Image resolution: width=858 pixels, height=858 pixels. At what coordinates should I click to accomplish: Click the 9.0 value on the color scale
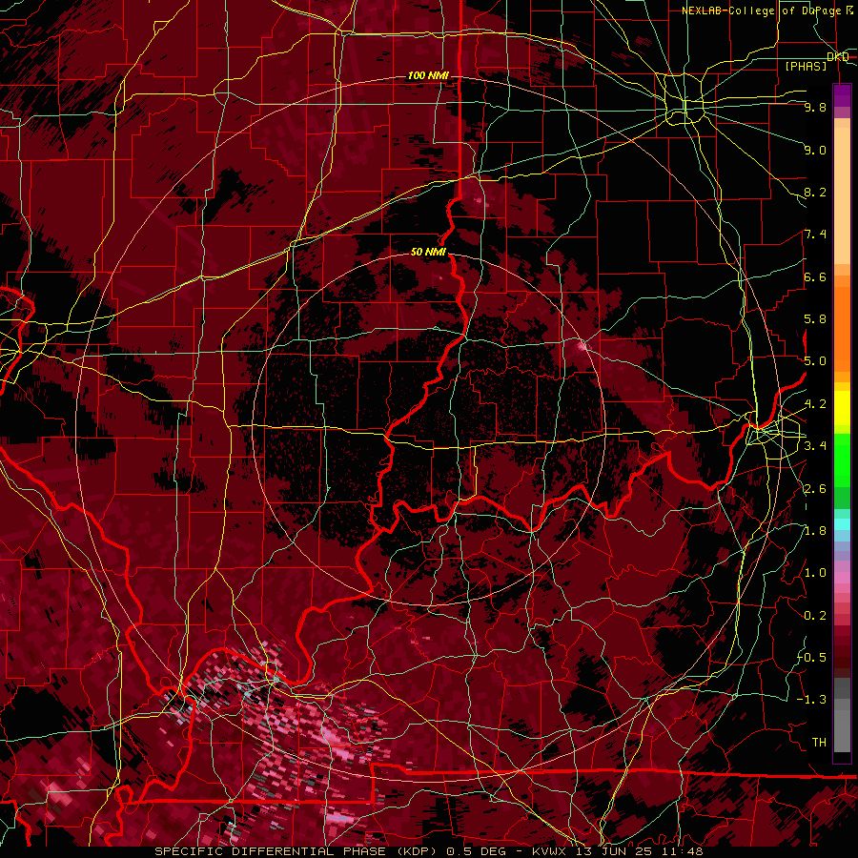click(x=815, y=150)
